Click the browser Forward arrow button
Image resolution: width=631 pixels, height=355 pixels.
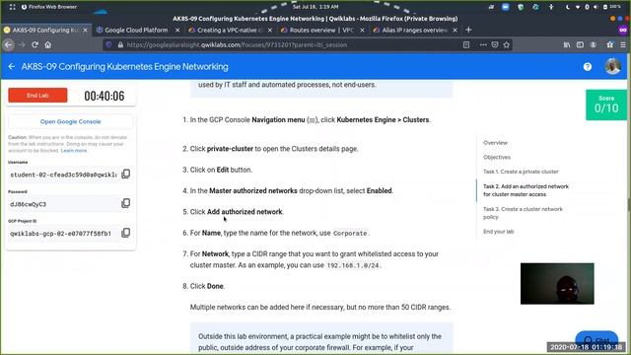coord(22,45)
